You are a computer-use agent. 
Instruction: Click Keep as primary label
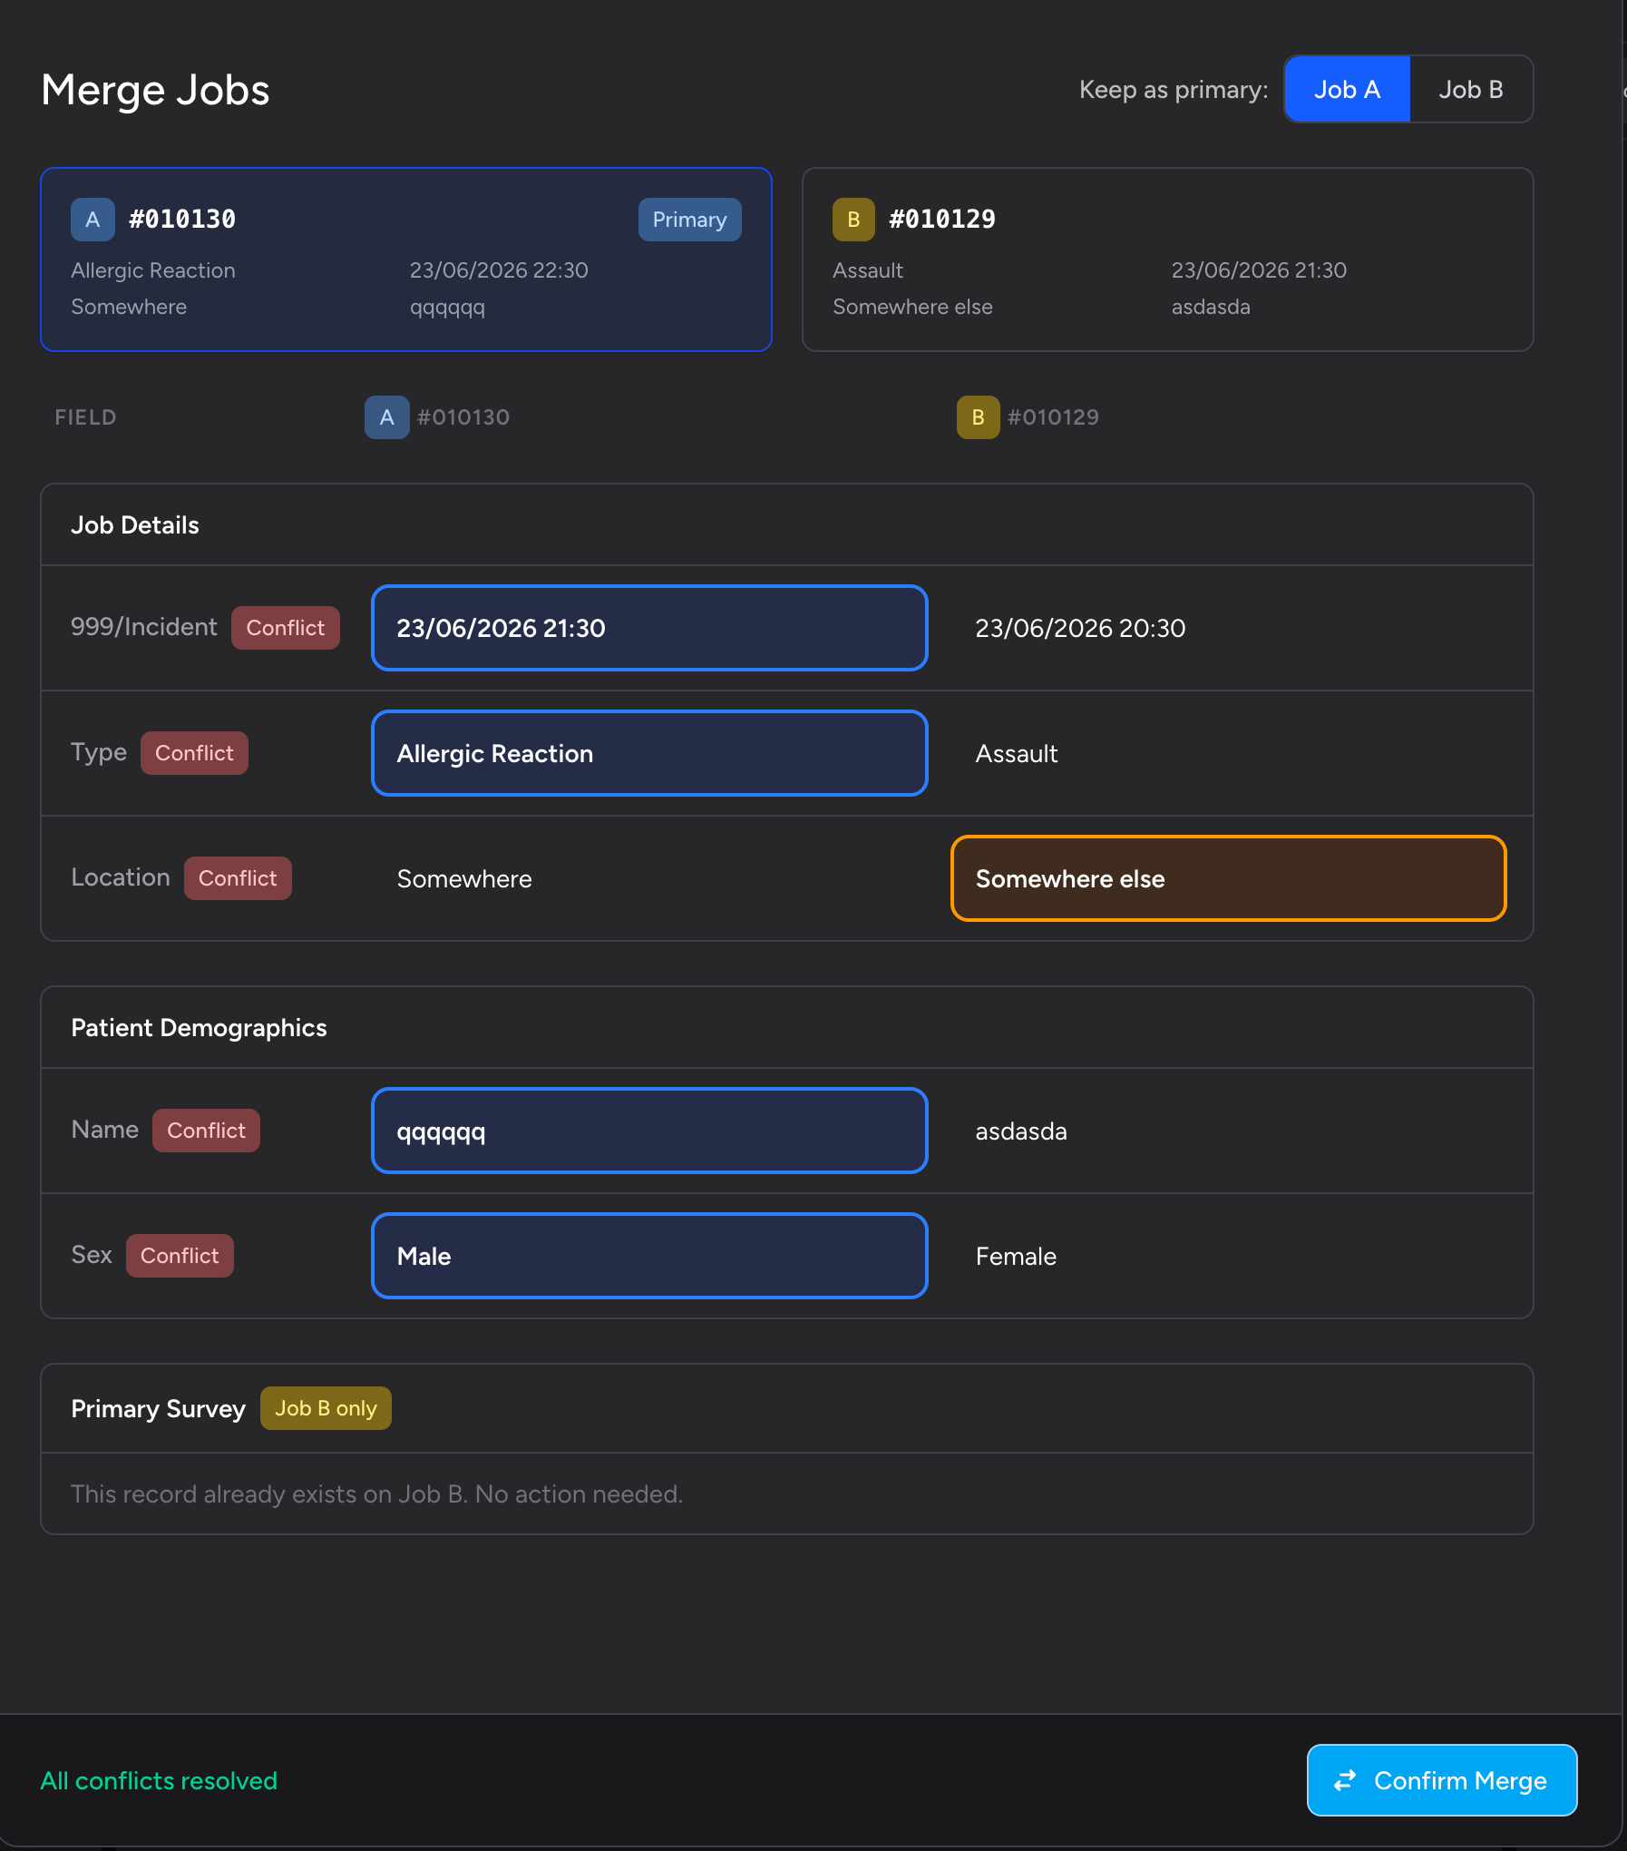pos(1174,90)
